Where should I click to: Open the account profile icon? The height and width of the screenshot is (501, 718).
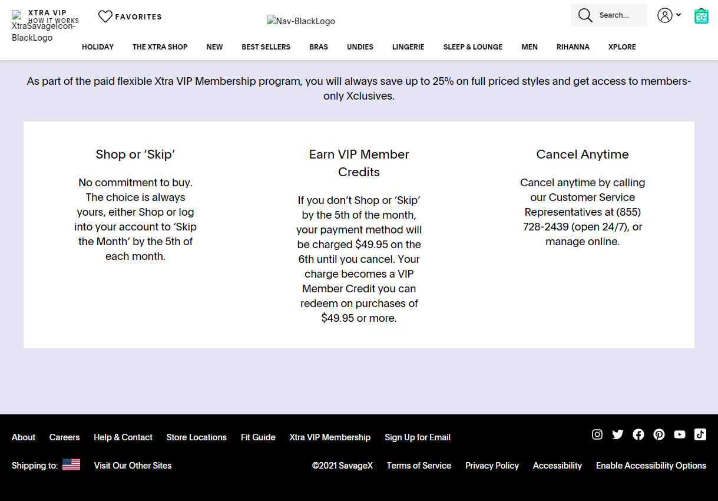click(665, 15)
